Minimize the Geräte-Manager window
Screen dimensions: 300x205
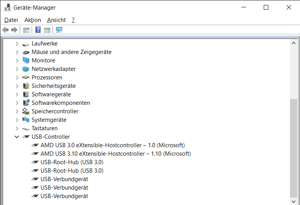[x=244, y=7]
